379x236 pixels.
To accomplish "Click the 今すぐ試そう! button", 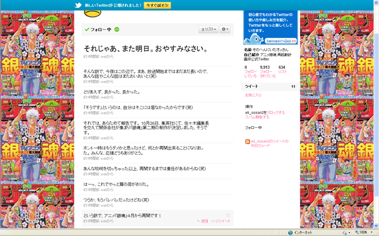I will (157, 5).
